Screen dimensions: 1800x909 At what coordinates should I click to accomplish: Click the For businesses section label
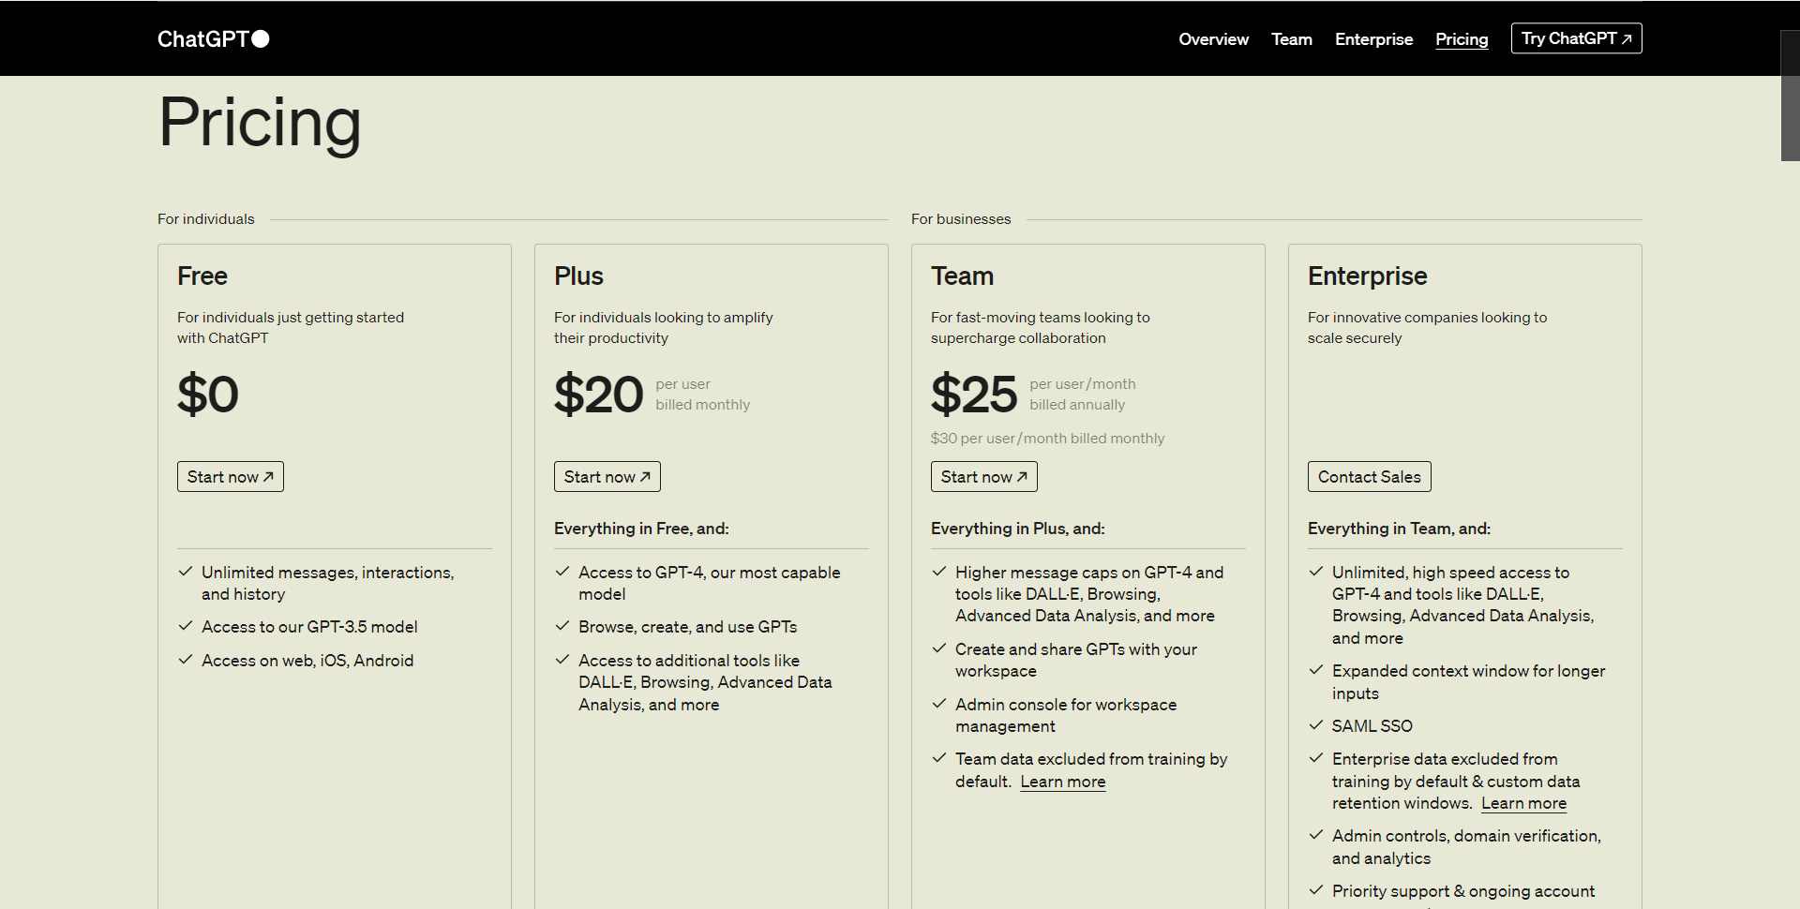pos(961,219)
